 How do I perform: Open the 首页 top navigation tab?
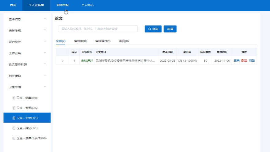click(x=13, y=5)
